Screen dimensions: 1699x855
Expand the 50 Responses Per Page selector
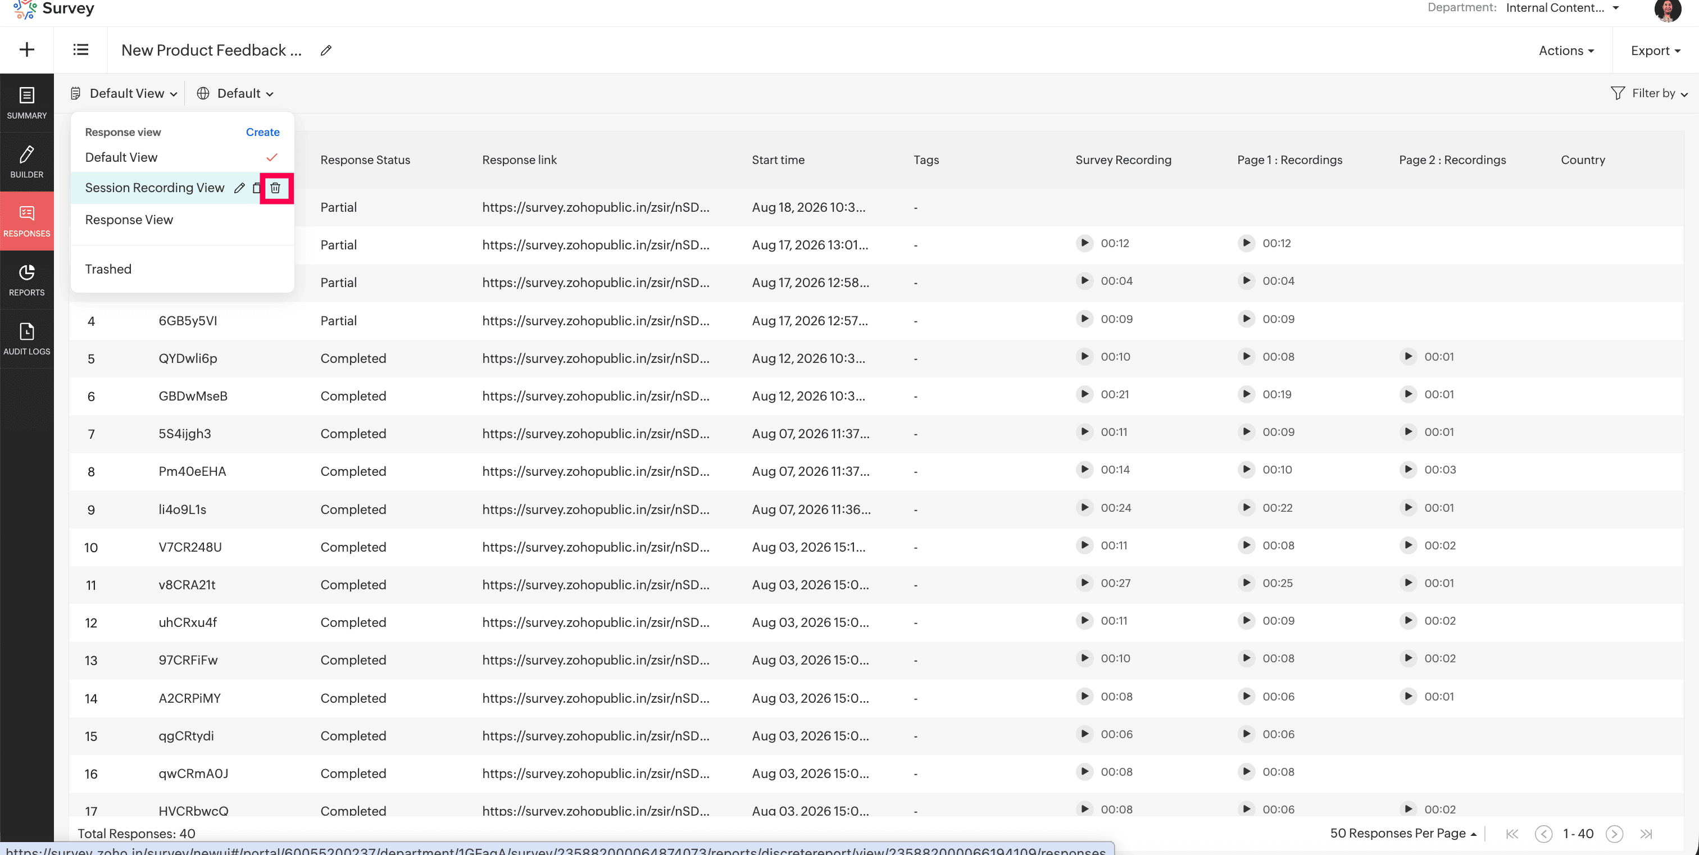1403,833
